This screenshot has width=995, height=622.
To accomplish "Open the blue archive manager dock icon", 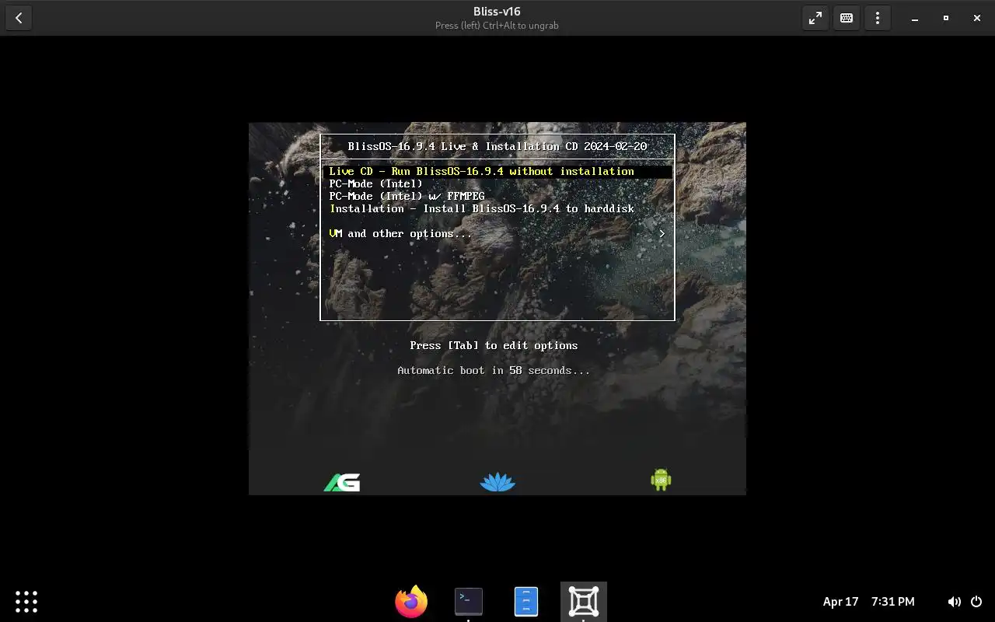I will [x=526, y=601].
